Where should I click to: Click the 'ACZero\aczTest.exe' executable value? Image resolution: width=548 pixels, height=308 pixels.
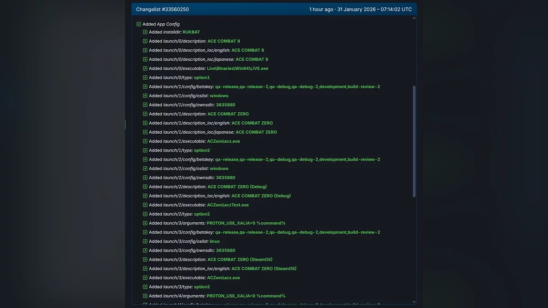click(x=228, y=205)
